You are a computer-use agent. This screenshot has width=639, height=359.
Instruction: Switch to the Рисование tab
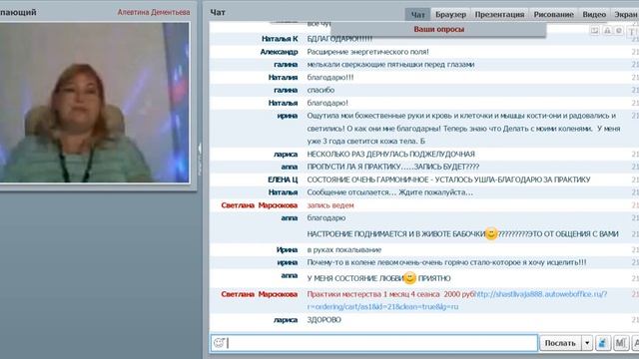tap(554, 15)
